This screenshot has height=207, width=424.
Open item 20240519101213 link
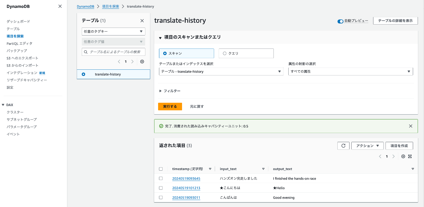(186, 188)
